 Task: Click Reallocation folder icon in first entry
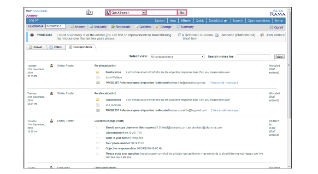[98, 72]
